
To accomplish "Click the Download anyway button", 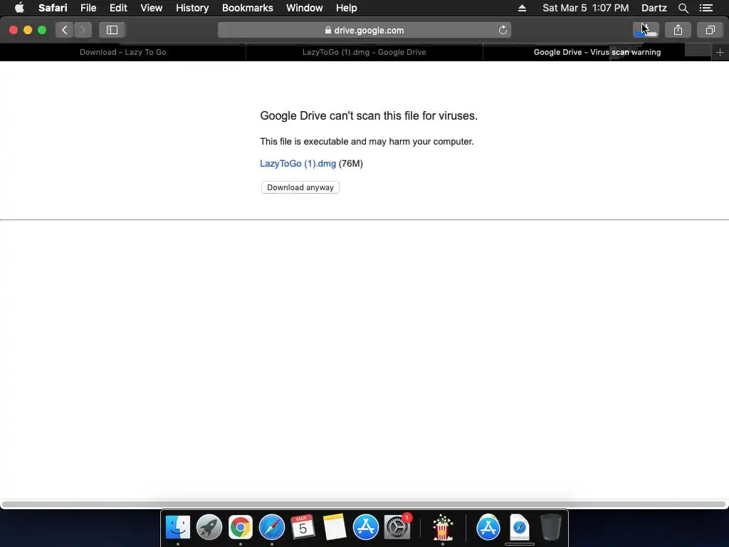I will pos(300,187).
